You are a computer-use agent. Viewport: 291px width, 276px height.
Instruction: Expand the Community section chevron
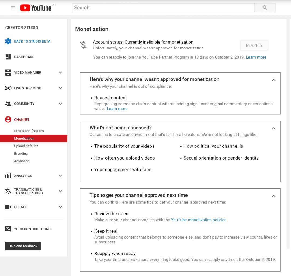[60, 104]
